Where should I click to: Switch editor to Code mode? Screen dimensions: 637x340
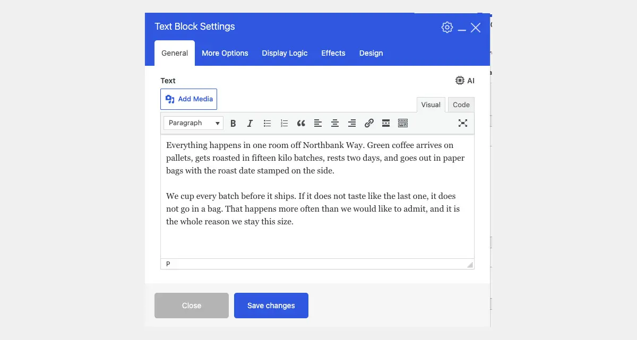coord(461,104)
